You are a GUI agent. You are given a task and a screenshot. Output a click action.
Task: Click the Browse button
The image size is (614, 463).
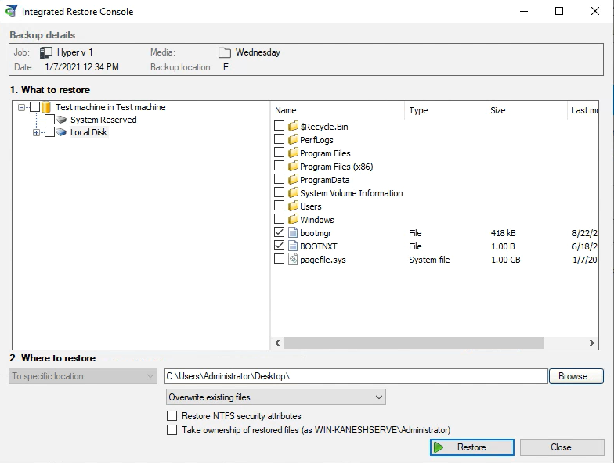[x=576, y=376]
